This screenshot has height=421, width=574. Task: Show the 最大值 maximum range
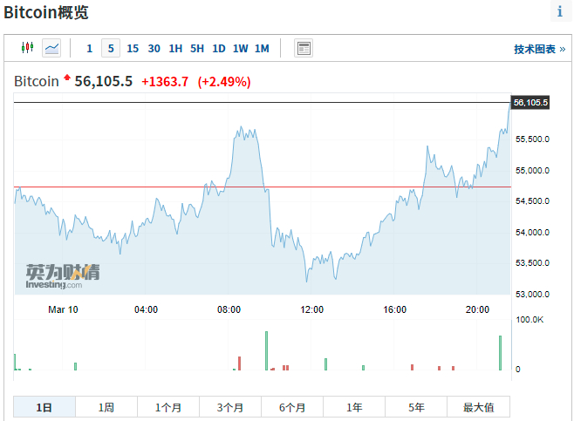pos(478,407)
